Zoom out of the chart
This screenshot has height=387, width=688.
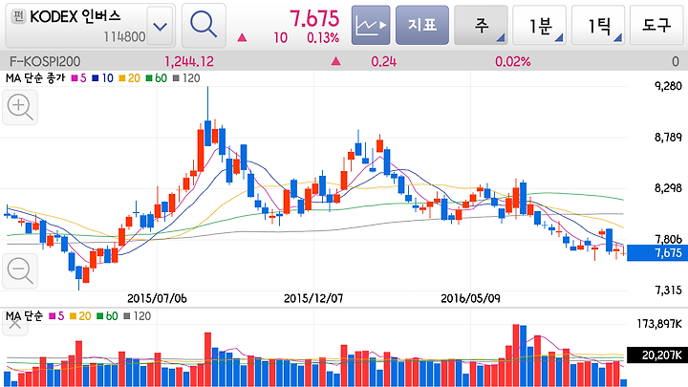[x=20, y=270]
